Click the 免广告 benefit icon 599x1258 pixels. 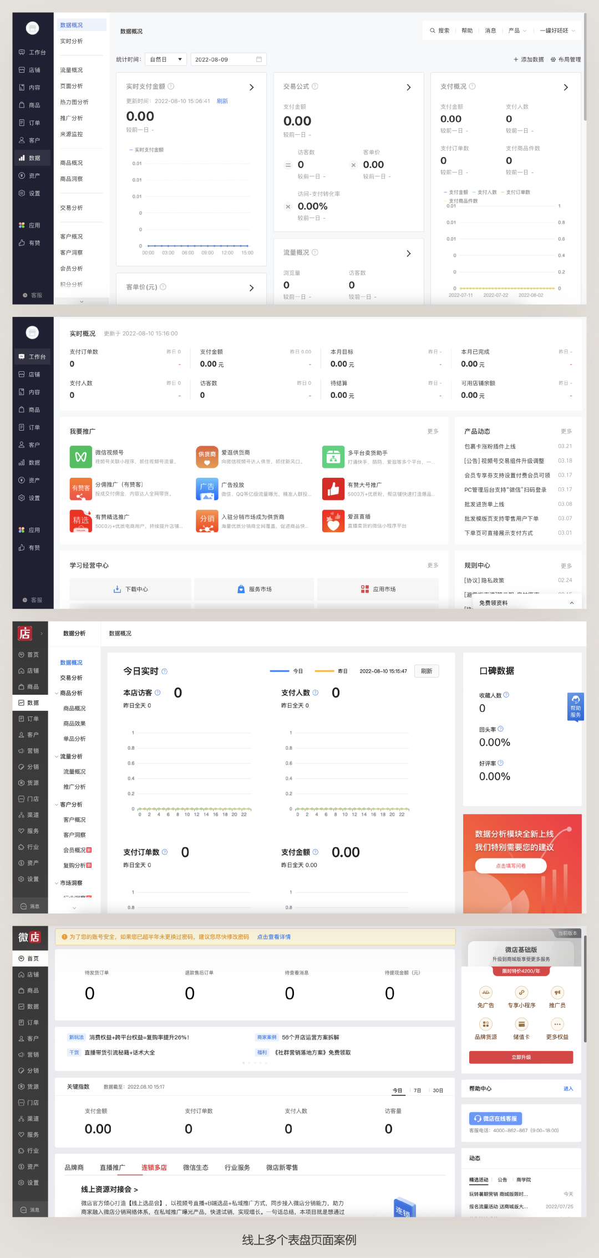pyautogui.click(x=486, y=993)
